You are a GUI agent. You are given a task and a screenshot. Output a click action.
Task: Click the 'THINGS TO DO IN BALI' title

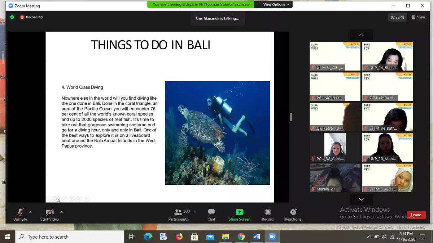pyautogui.click(x=150, y=45)
